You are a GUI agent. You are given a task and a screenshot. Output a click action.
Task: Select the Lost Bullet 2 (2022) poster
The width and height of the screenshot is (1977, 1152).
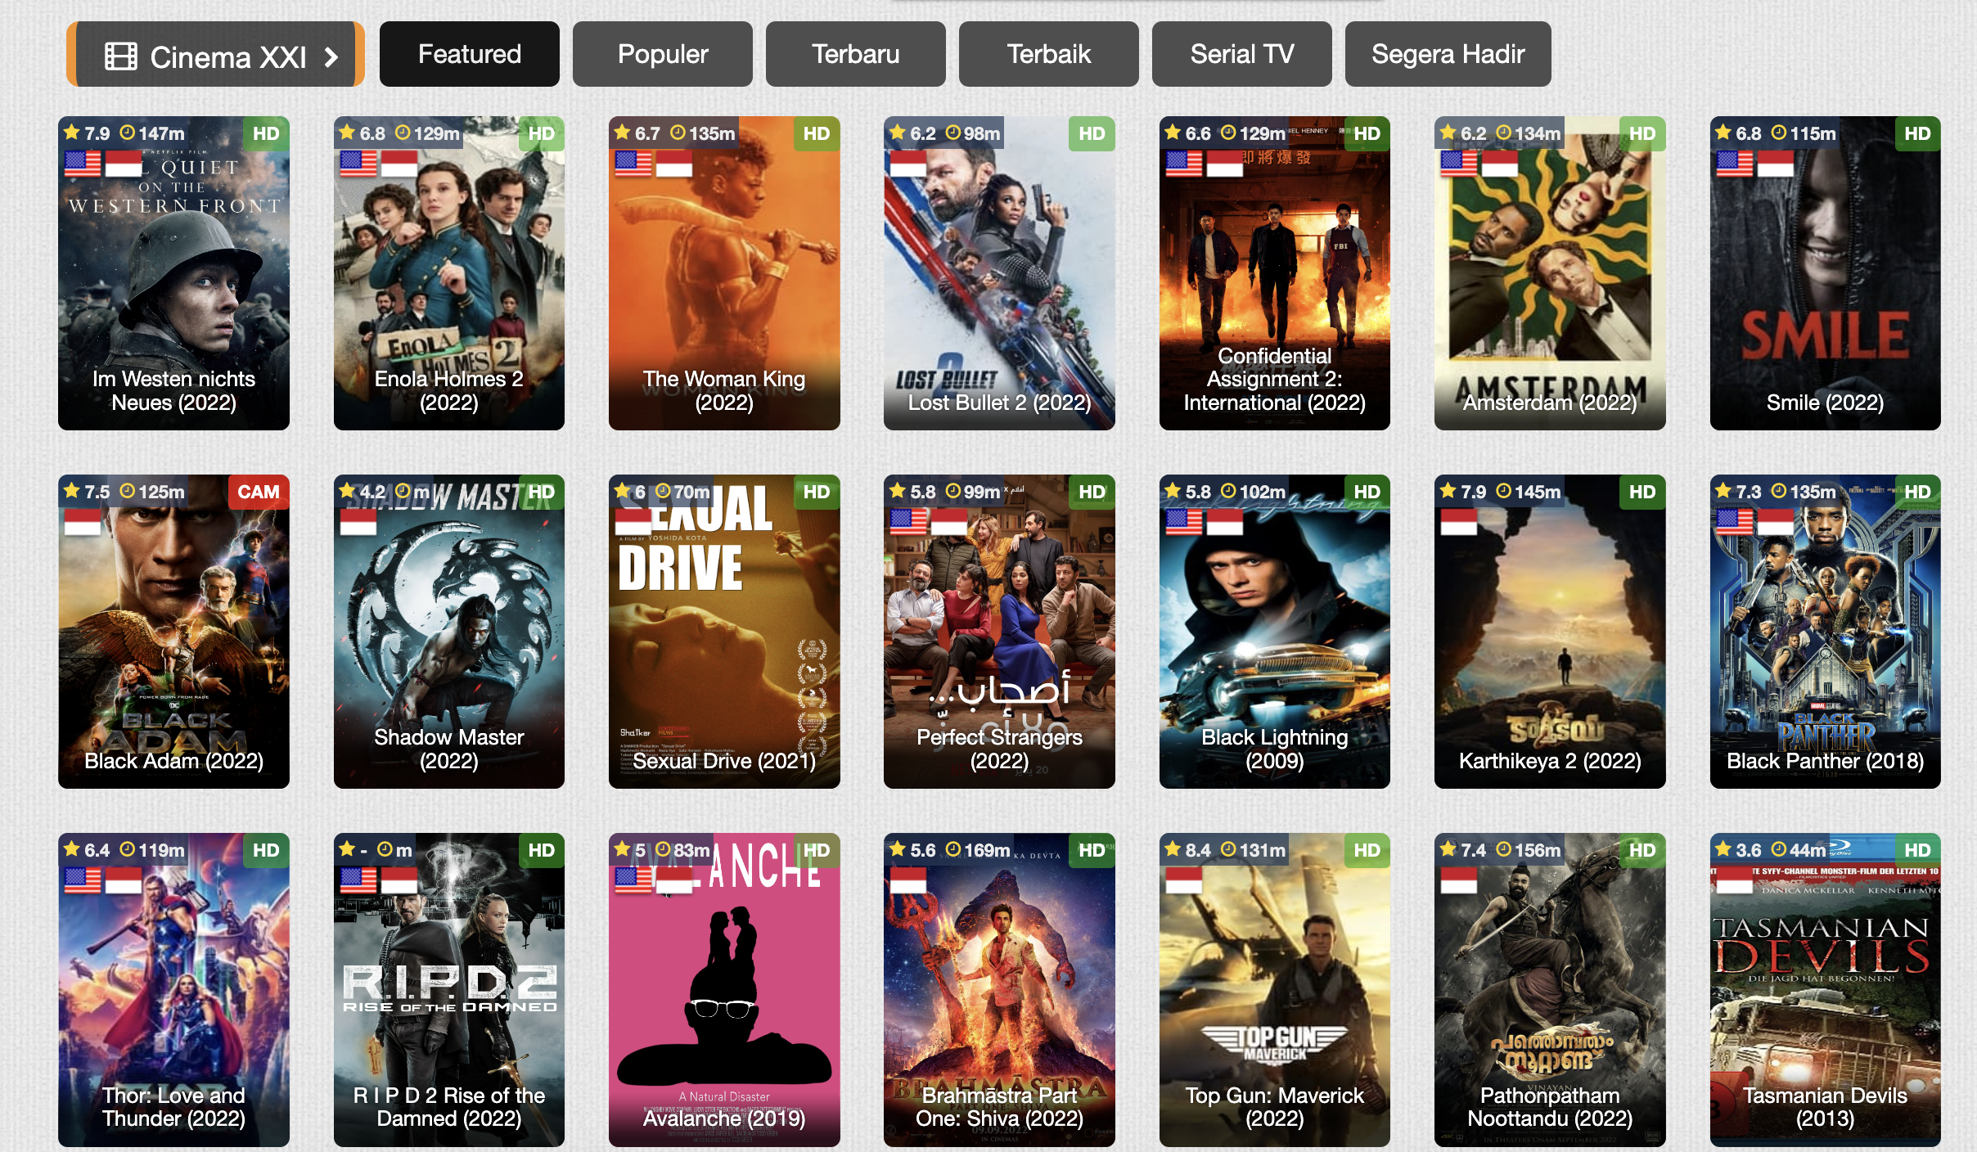pos(999,273)
